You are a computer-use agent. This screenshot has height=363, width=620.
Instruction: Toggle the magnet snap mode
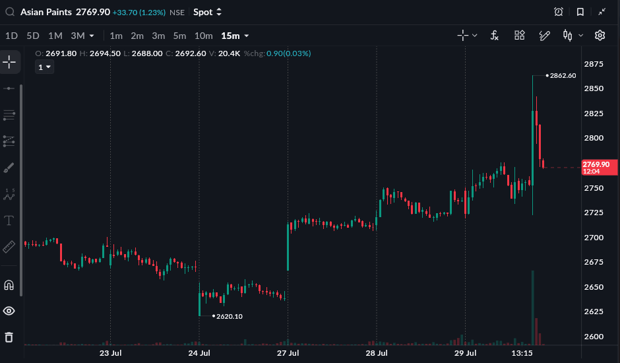click(x=9, y=285)
